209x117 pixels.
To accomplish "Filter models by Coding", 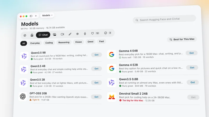I will click(x=49, y=43).
